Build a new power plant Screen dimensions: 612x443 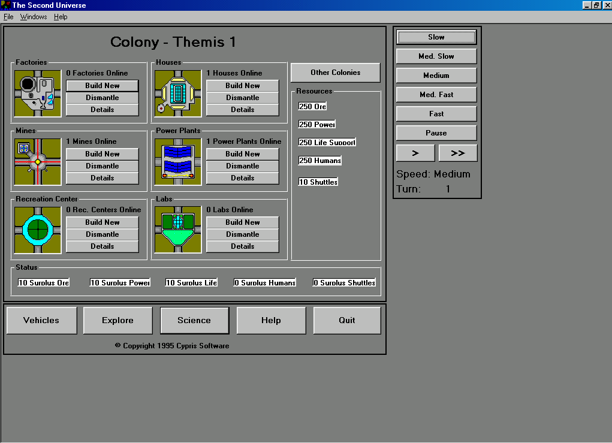point(242,154)
